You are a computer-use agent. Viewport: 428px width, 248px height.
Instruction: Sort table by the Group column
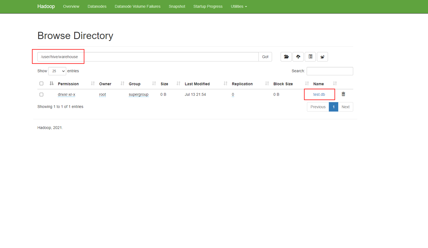pos(135,84)
